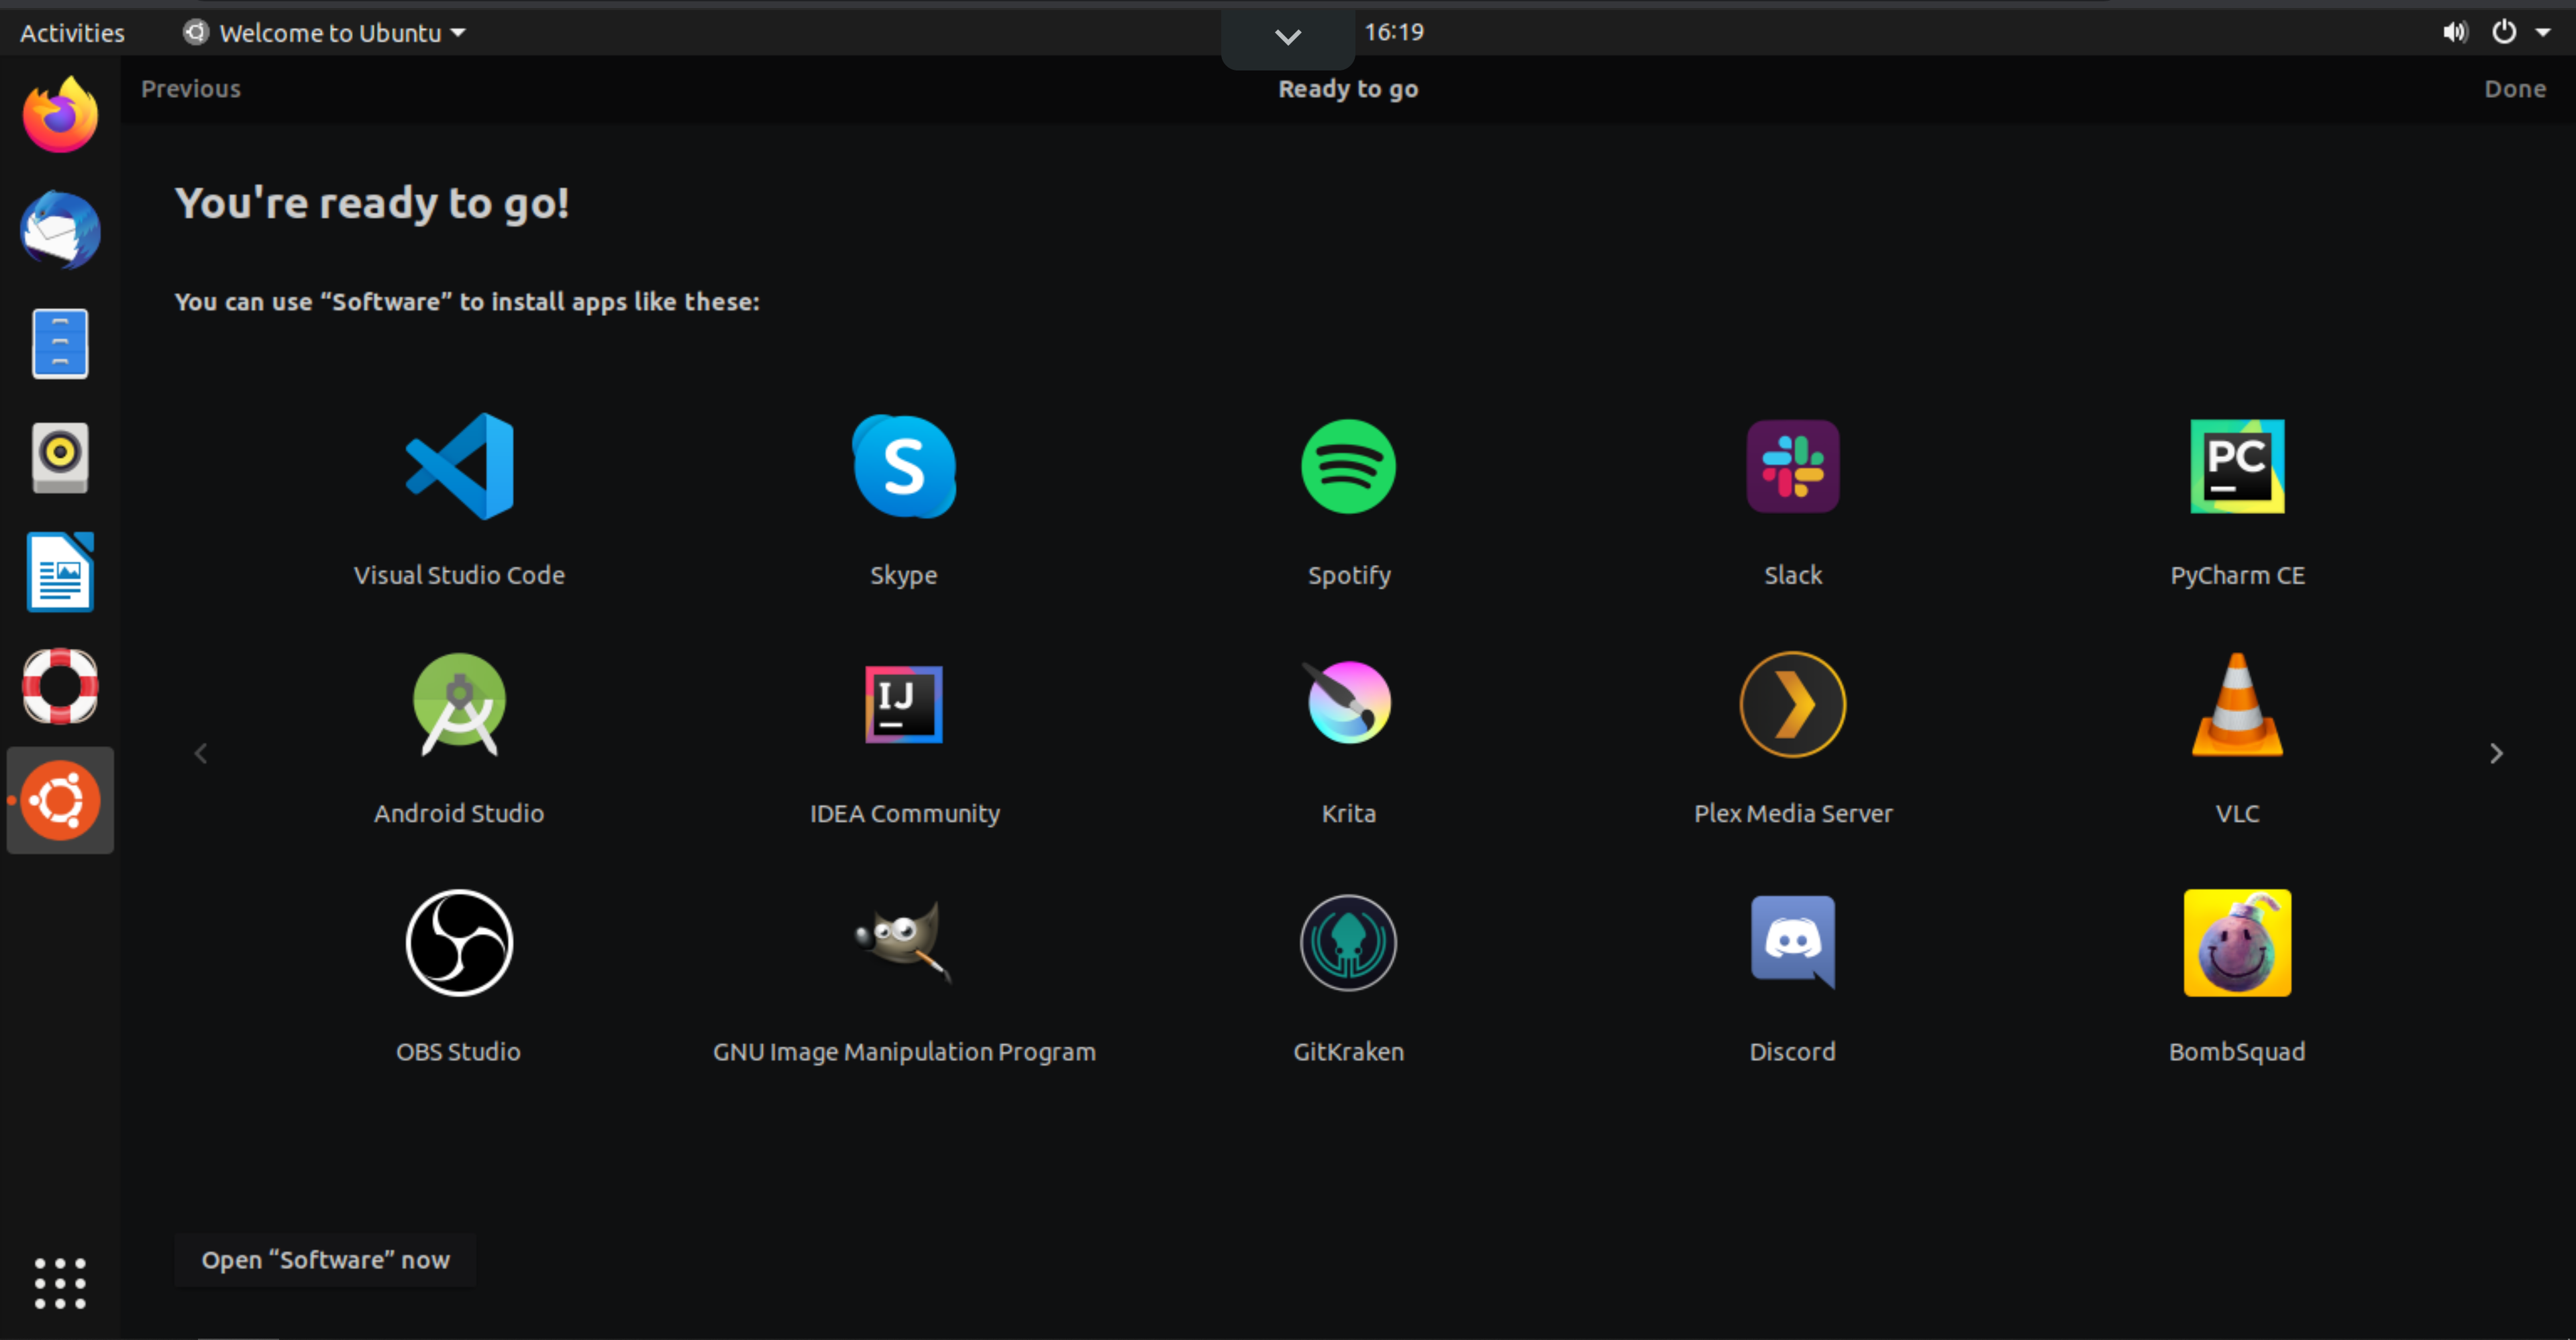
Task: Click the Plex Media Server label
Action: [x=1792, y=813]
